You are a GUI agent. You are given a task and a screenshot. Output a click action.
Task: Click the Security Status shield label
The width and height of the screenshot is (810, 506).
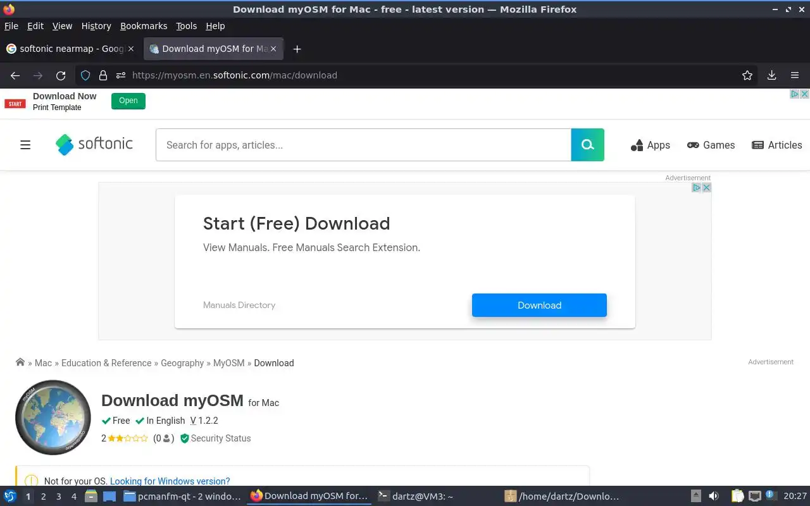pos(216,438)
